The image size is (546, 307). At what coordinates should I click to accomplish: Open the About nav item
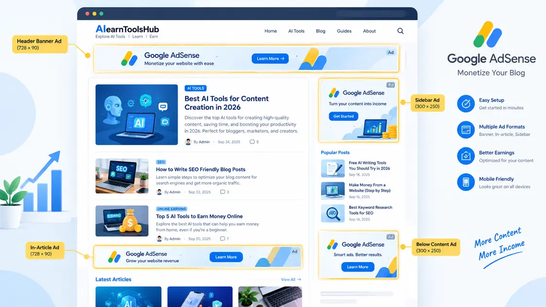[x=370, y=31]
